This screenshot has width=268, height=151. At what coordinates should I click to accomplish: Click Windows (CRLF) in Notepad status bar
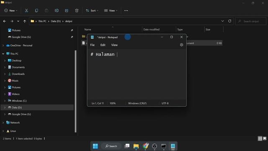pyautogui.click(x=137, y=103)
